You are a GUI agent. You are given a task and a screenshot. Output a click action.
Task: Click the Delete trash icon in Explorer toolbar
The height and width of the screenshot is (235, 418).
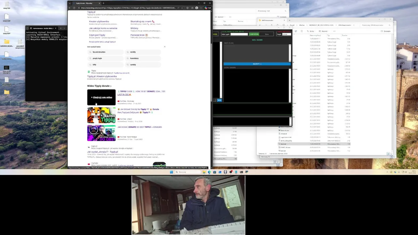click(302, 31)
